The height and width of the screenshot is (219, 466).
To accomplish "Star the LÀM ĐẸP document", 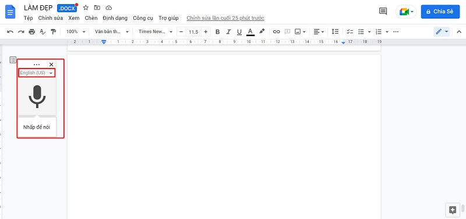I will pos(86,8).
